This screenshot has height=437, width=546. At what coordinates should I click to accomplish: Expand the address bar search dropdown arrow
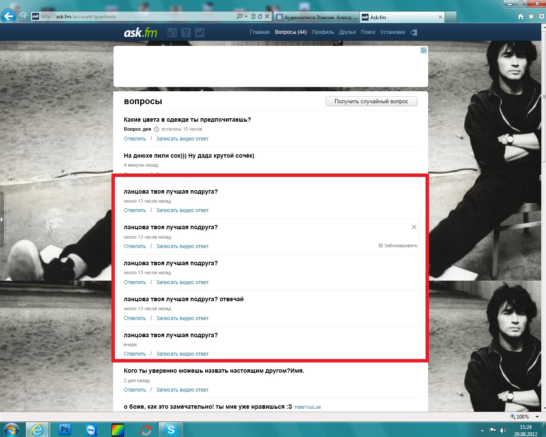pos(246,16)
